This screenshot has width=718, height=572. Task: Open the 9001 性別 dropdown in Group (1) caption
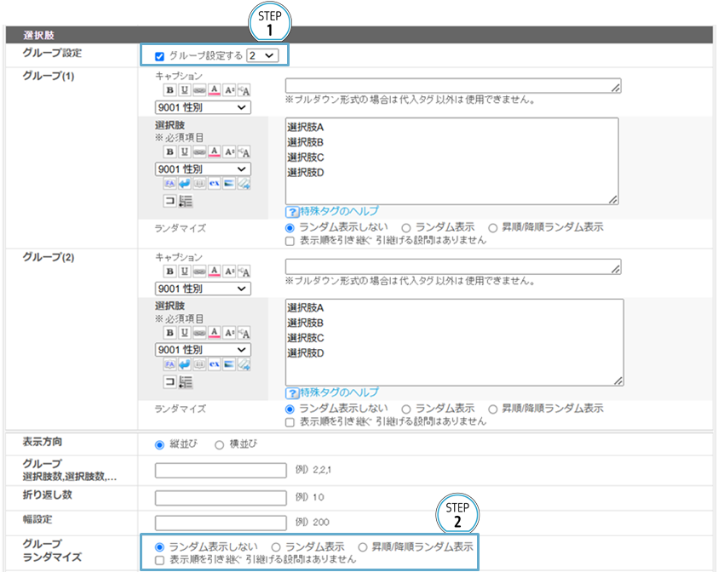(203, 107)
